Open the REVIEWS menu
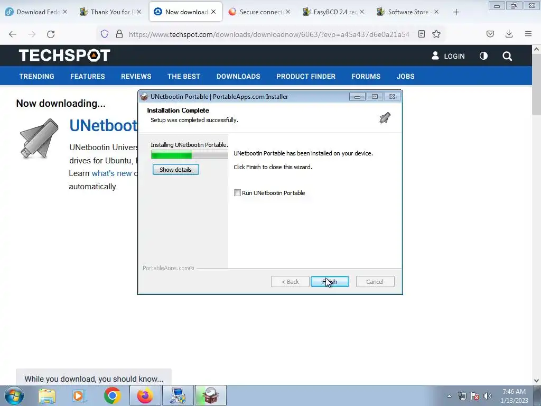The image size is (541, 406). point(136,76)
